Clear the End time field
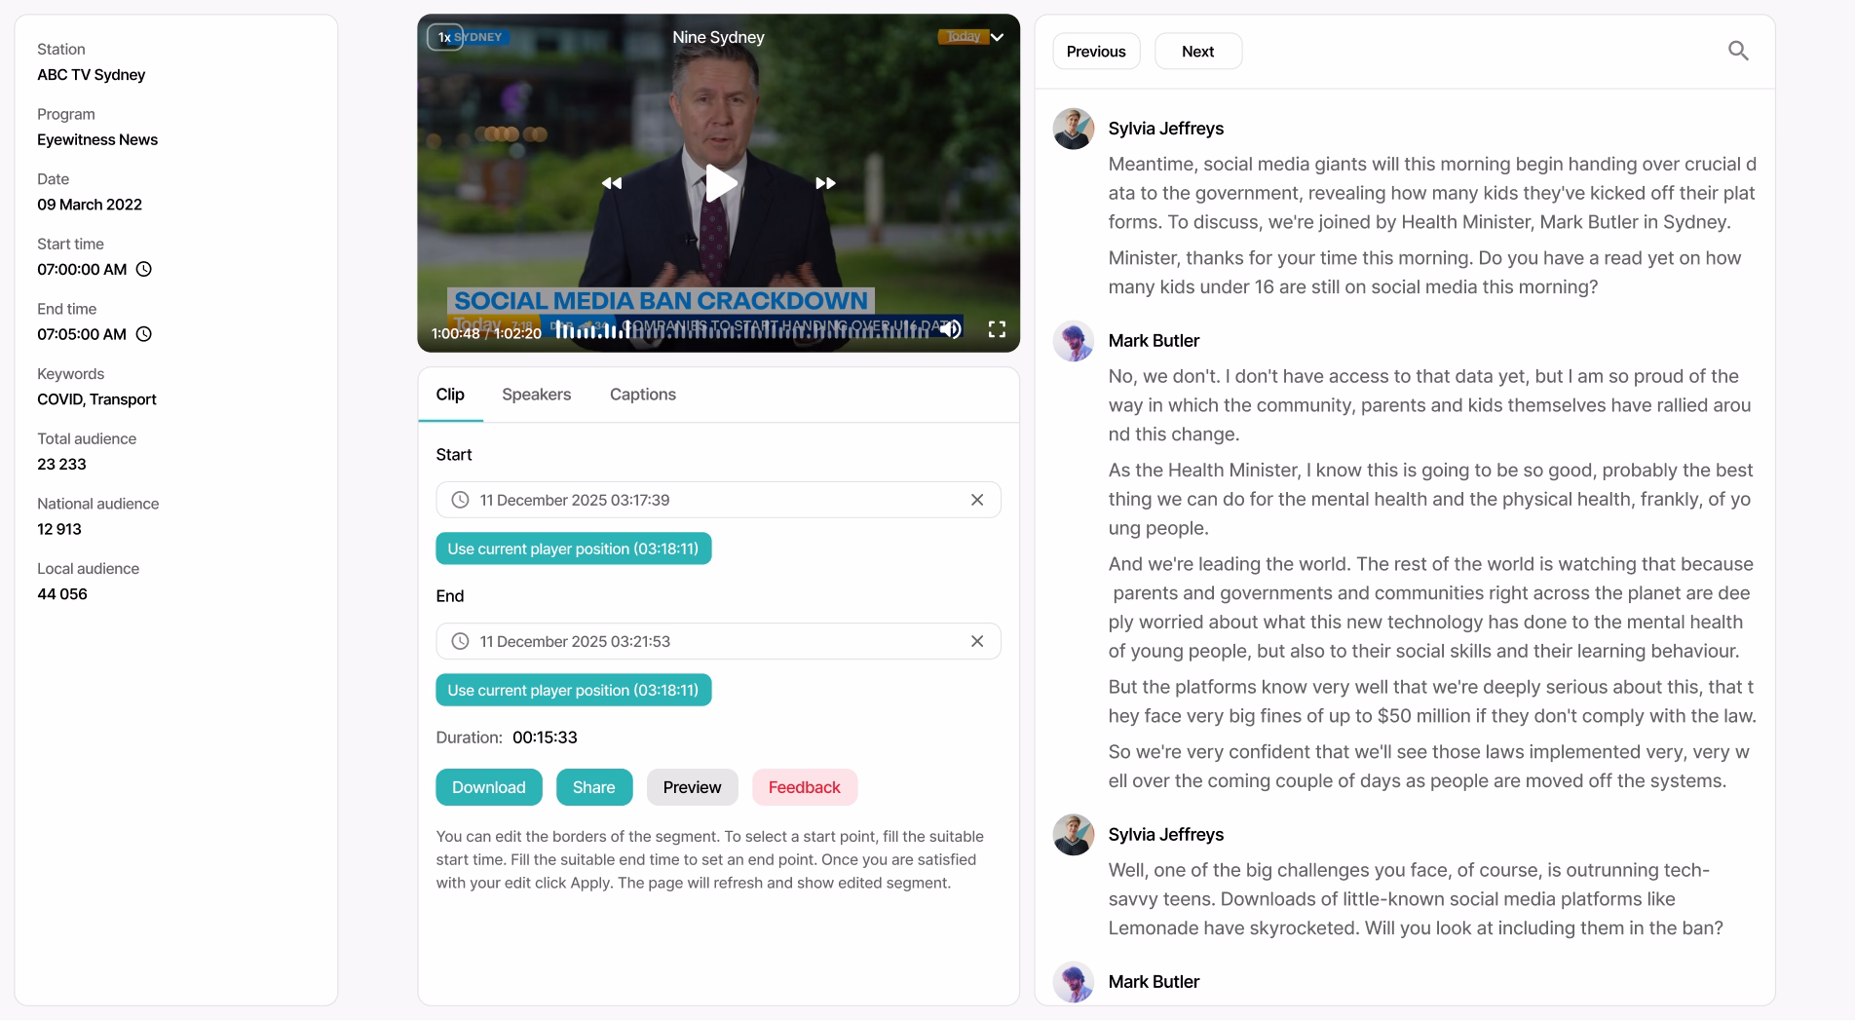 pyautogui.click(x=977, y=641)
